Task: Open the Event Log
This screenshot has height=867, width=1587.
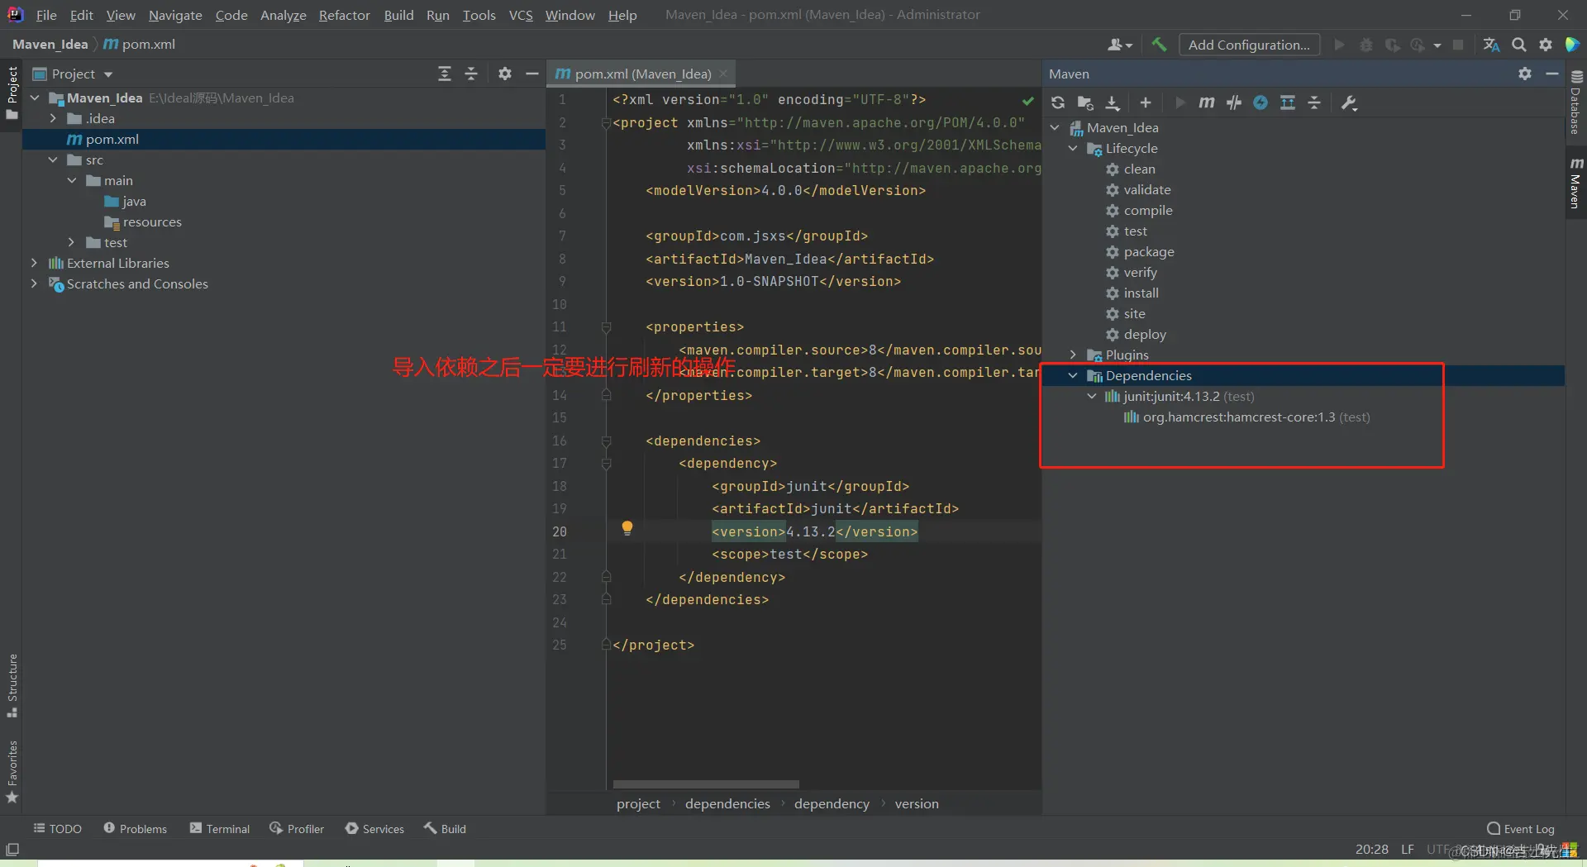Action: [1521, 828]
